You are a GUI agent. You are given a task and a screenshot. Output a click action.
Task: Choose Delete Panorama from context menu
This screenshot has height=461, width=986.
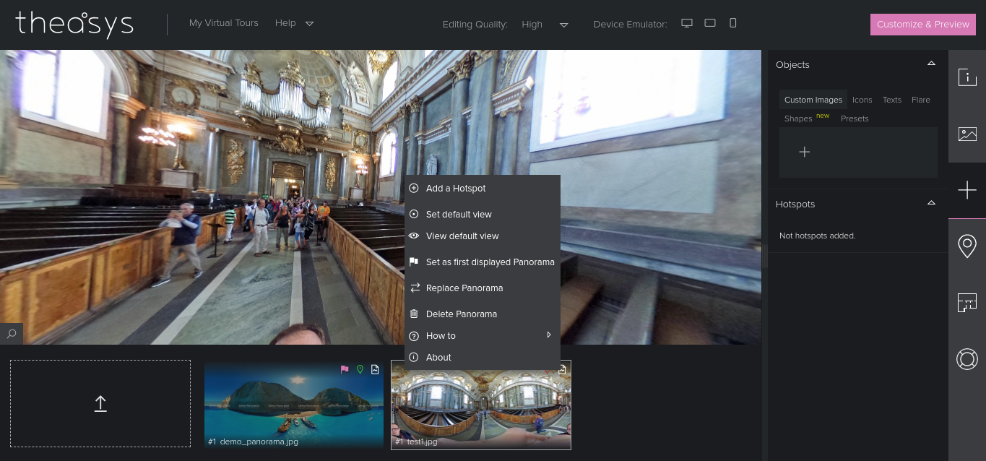483,314
